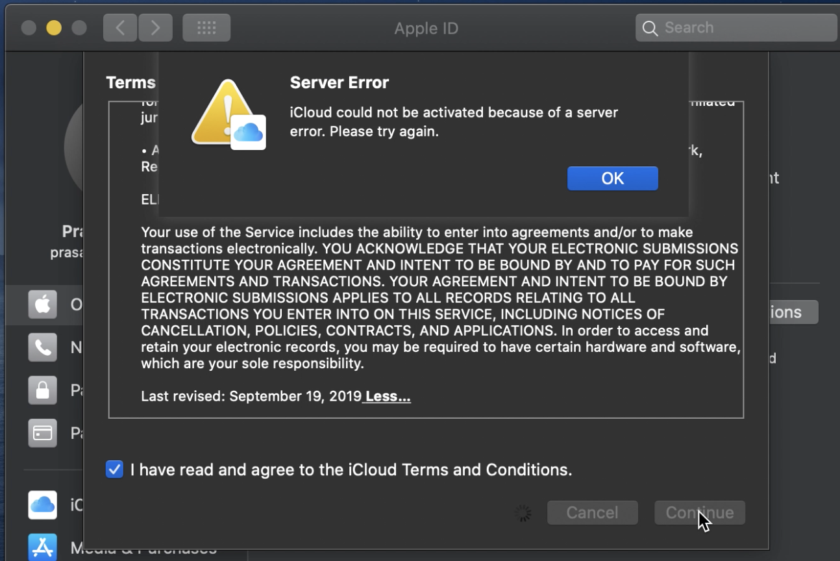Show all preferences via grid button
This screenshot has height=561, width=840.
pyautogui.click(x=206, y=28)
